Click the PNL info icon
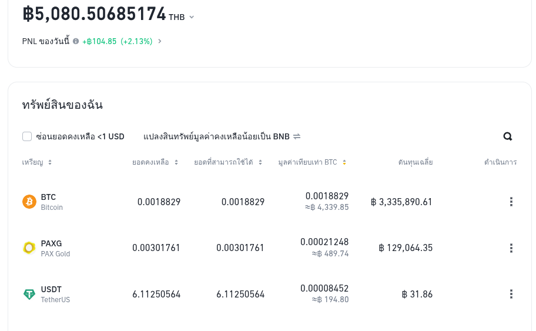 76,41
